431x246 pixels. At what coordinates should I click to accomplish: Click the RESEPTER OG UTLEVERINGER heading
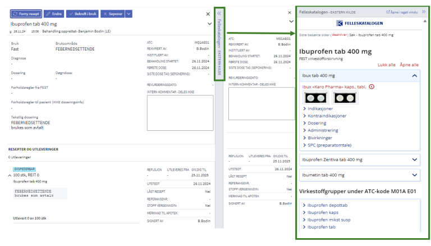click(33, 149)
